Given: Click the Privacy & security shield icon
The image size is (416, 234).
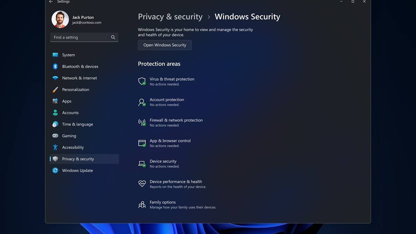Looking at the screenshot, I should coord(55,159).
